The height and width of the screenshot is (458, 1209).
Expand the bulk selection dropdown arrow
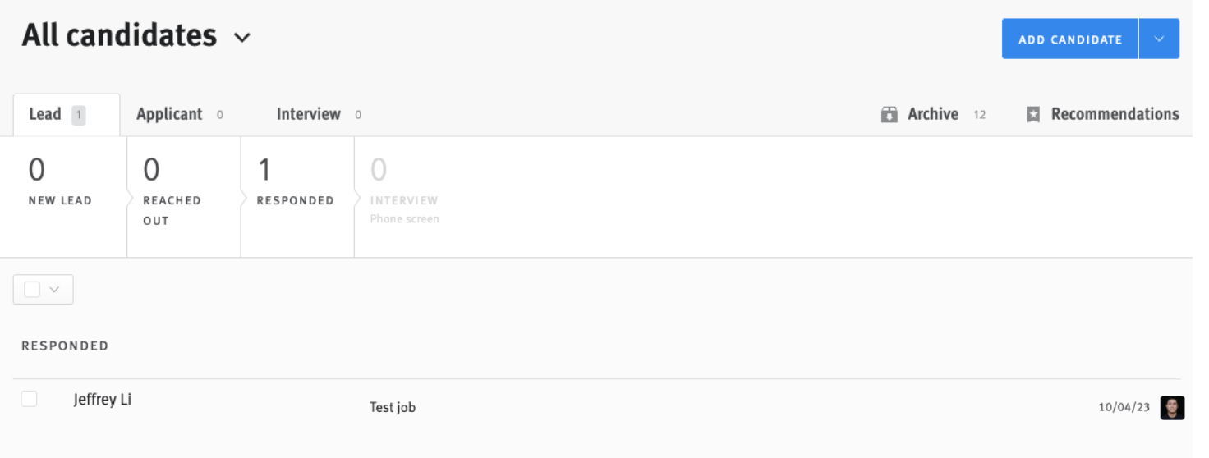tap(55, 290)
